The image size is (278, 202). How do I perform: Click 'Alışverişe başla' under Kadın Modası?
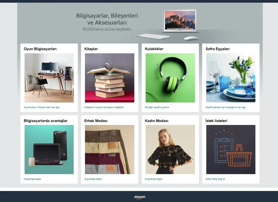point(153,179)
